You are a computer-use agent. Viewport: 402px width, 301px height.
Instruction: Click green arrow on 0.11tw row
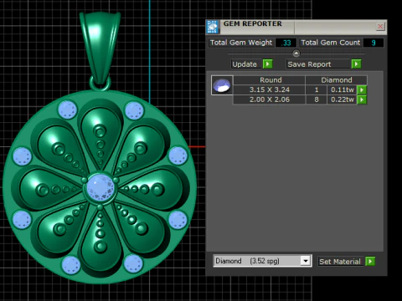[362, 89]
